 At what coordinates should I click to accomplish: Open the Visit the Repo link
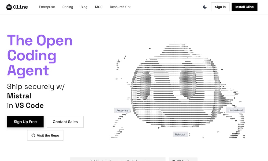point(45,136)
